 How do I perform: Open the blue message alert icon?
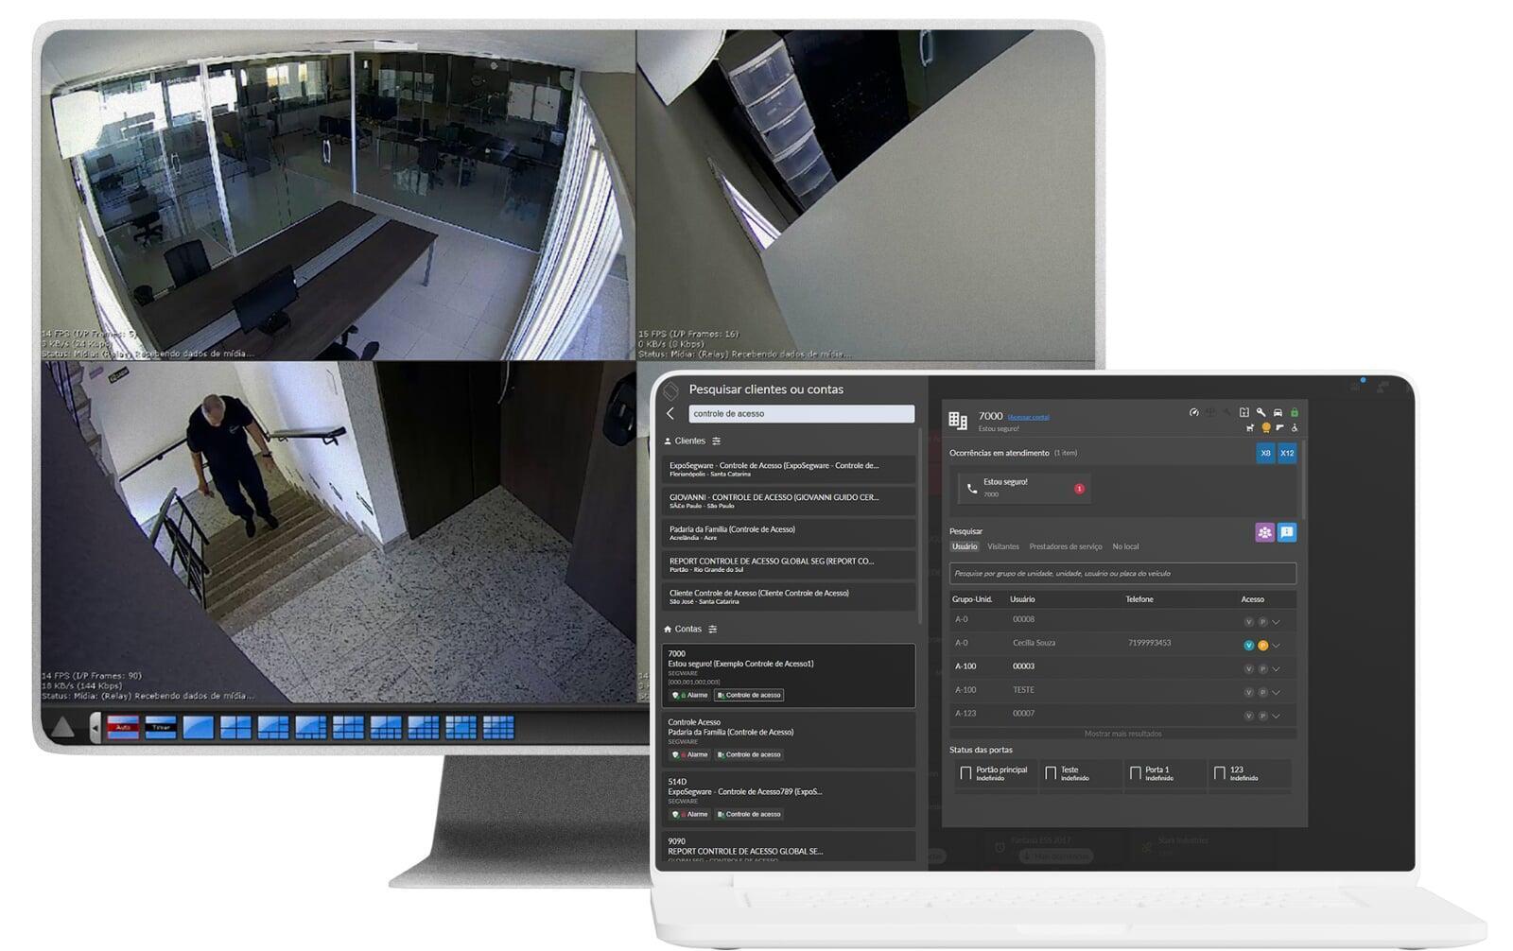pos(1287,532)
